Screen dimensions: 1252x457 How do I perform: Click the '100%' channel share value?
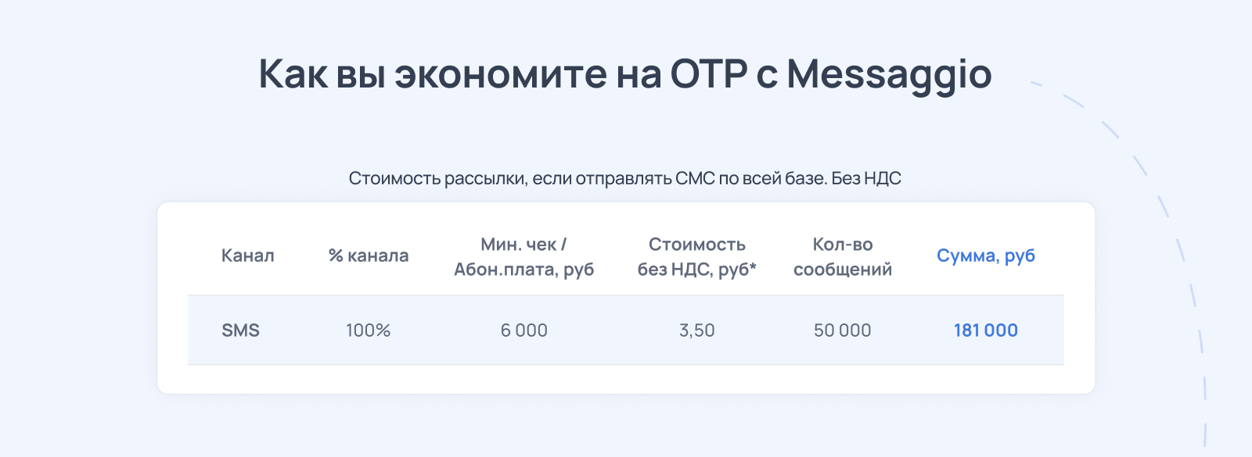[369, 330]
